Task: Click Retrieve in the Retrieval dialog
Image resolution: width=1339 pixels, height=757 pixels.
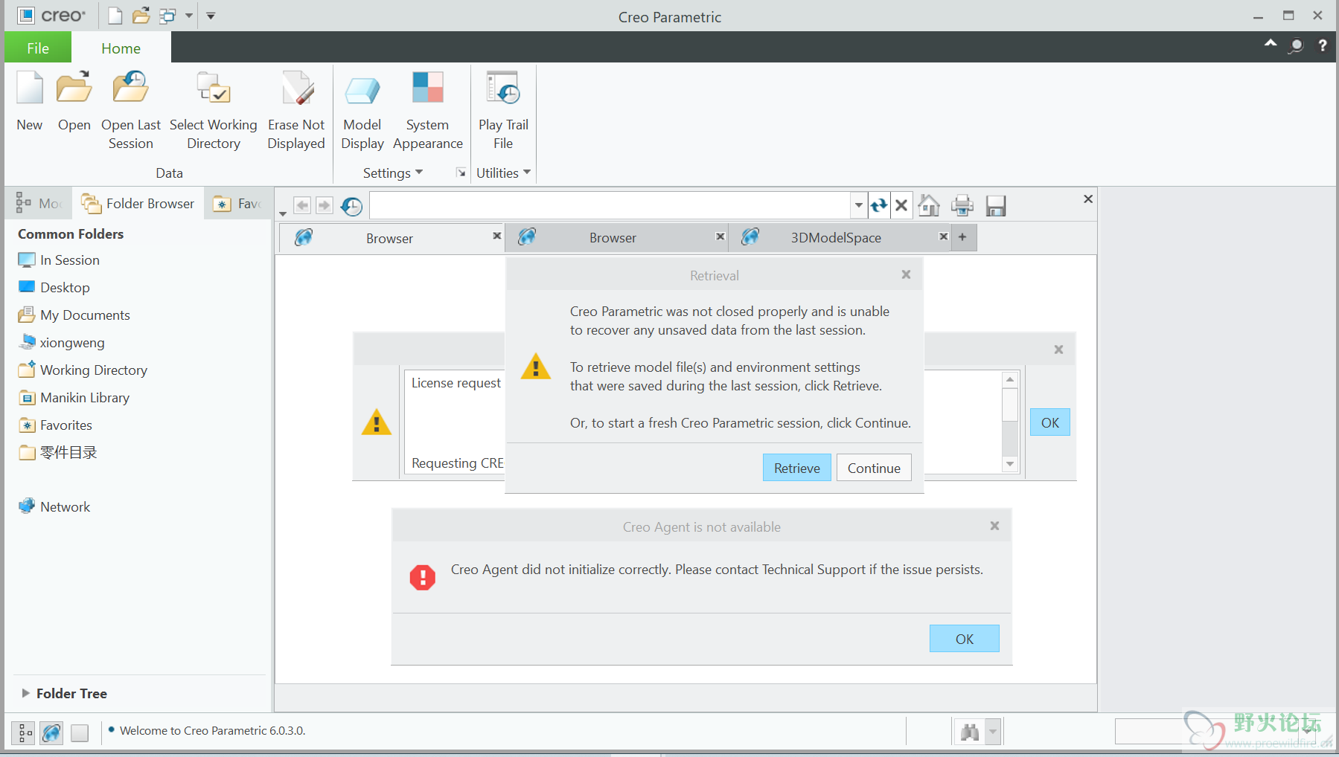Action: pos(797,468)
